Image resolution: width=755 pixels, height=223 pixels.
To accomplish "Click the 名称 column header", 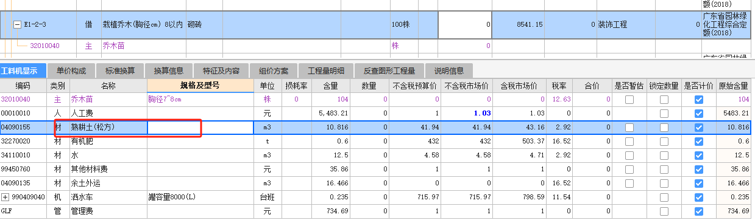I will 108,86.
